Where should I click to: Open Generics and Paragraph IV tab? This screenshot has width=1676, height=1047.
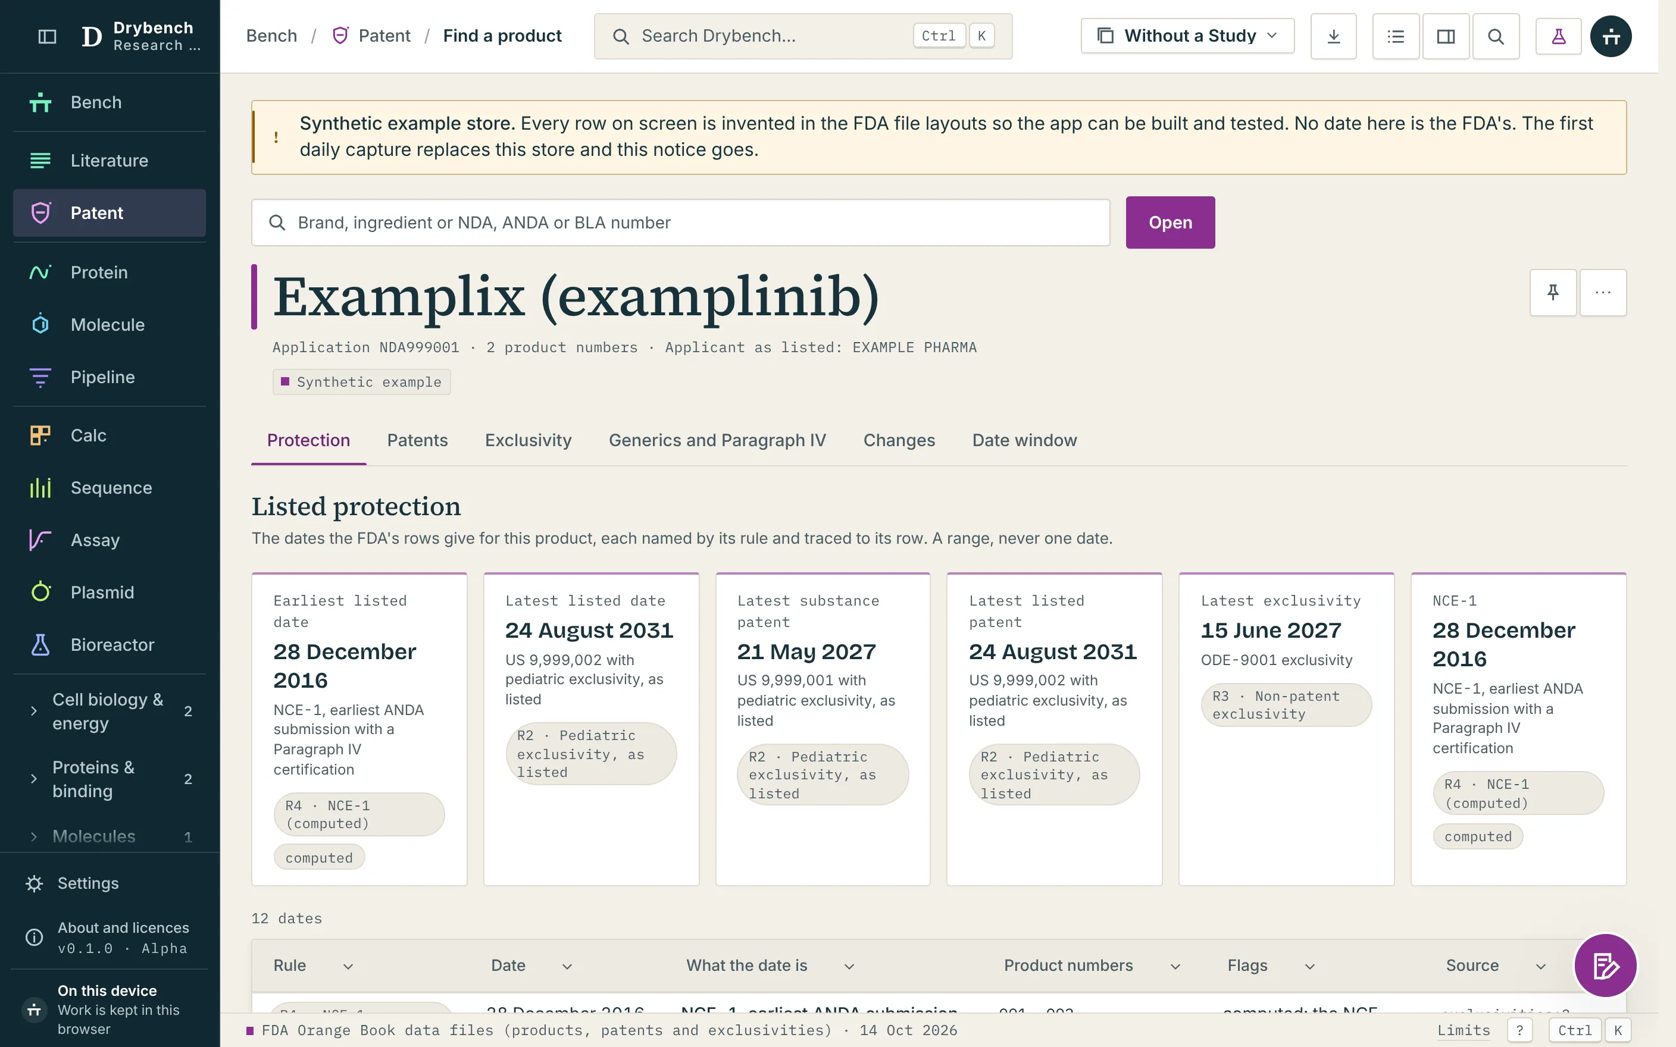coord(717,440)
